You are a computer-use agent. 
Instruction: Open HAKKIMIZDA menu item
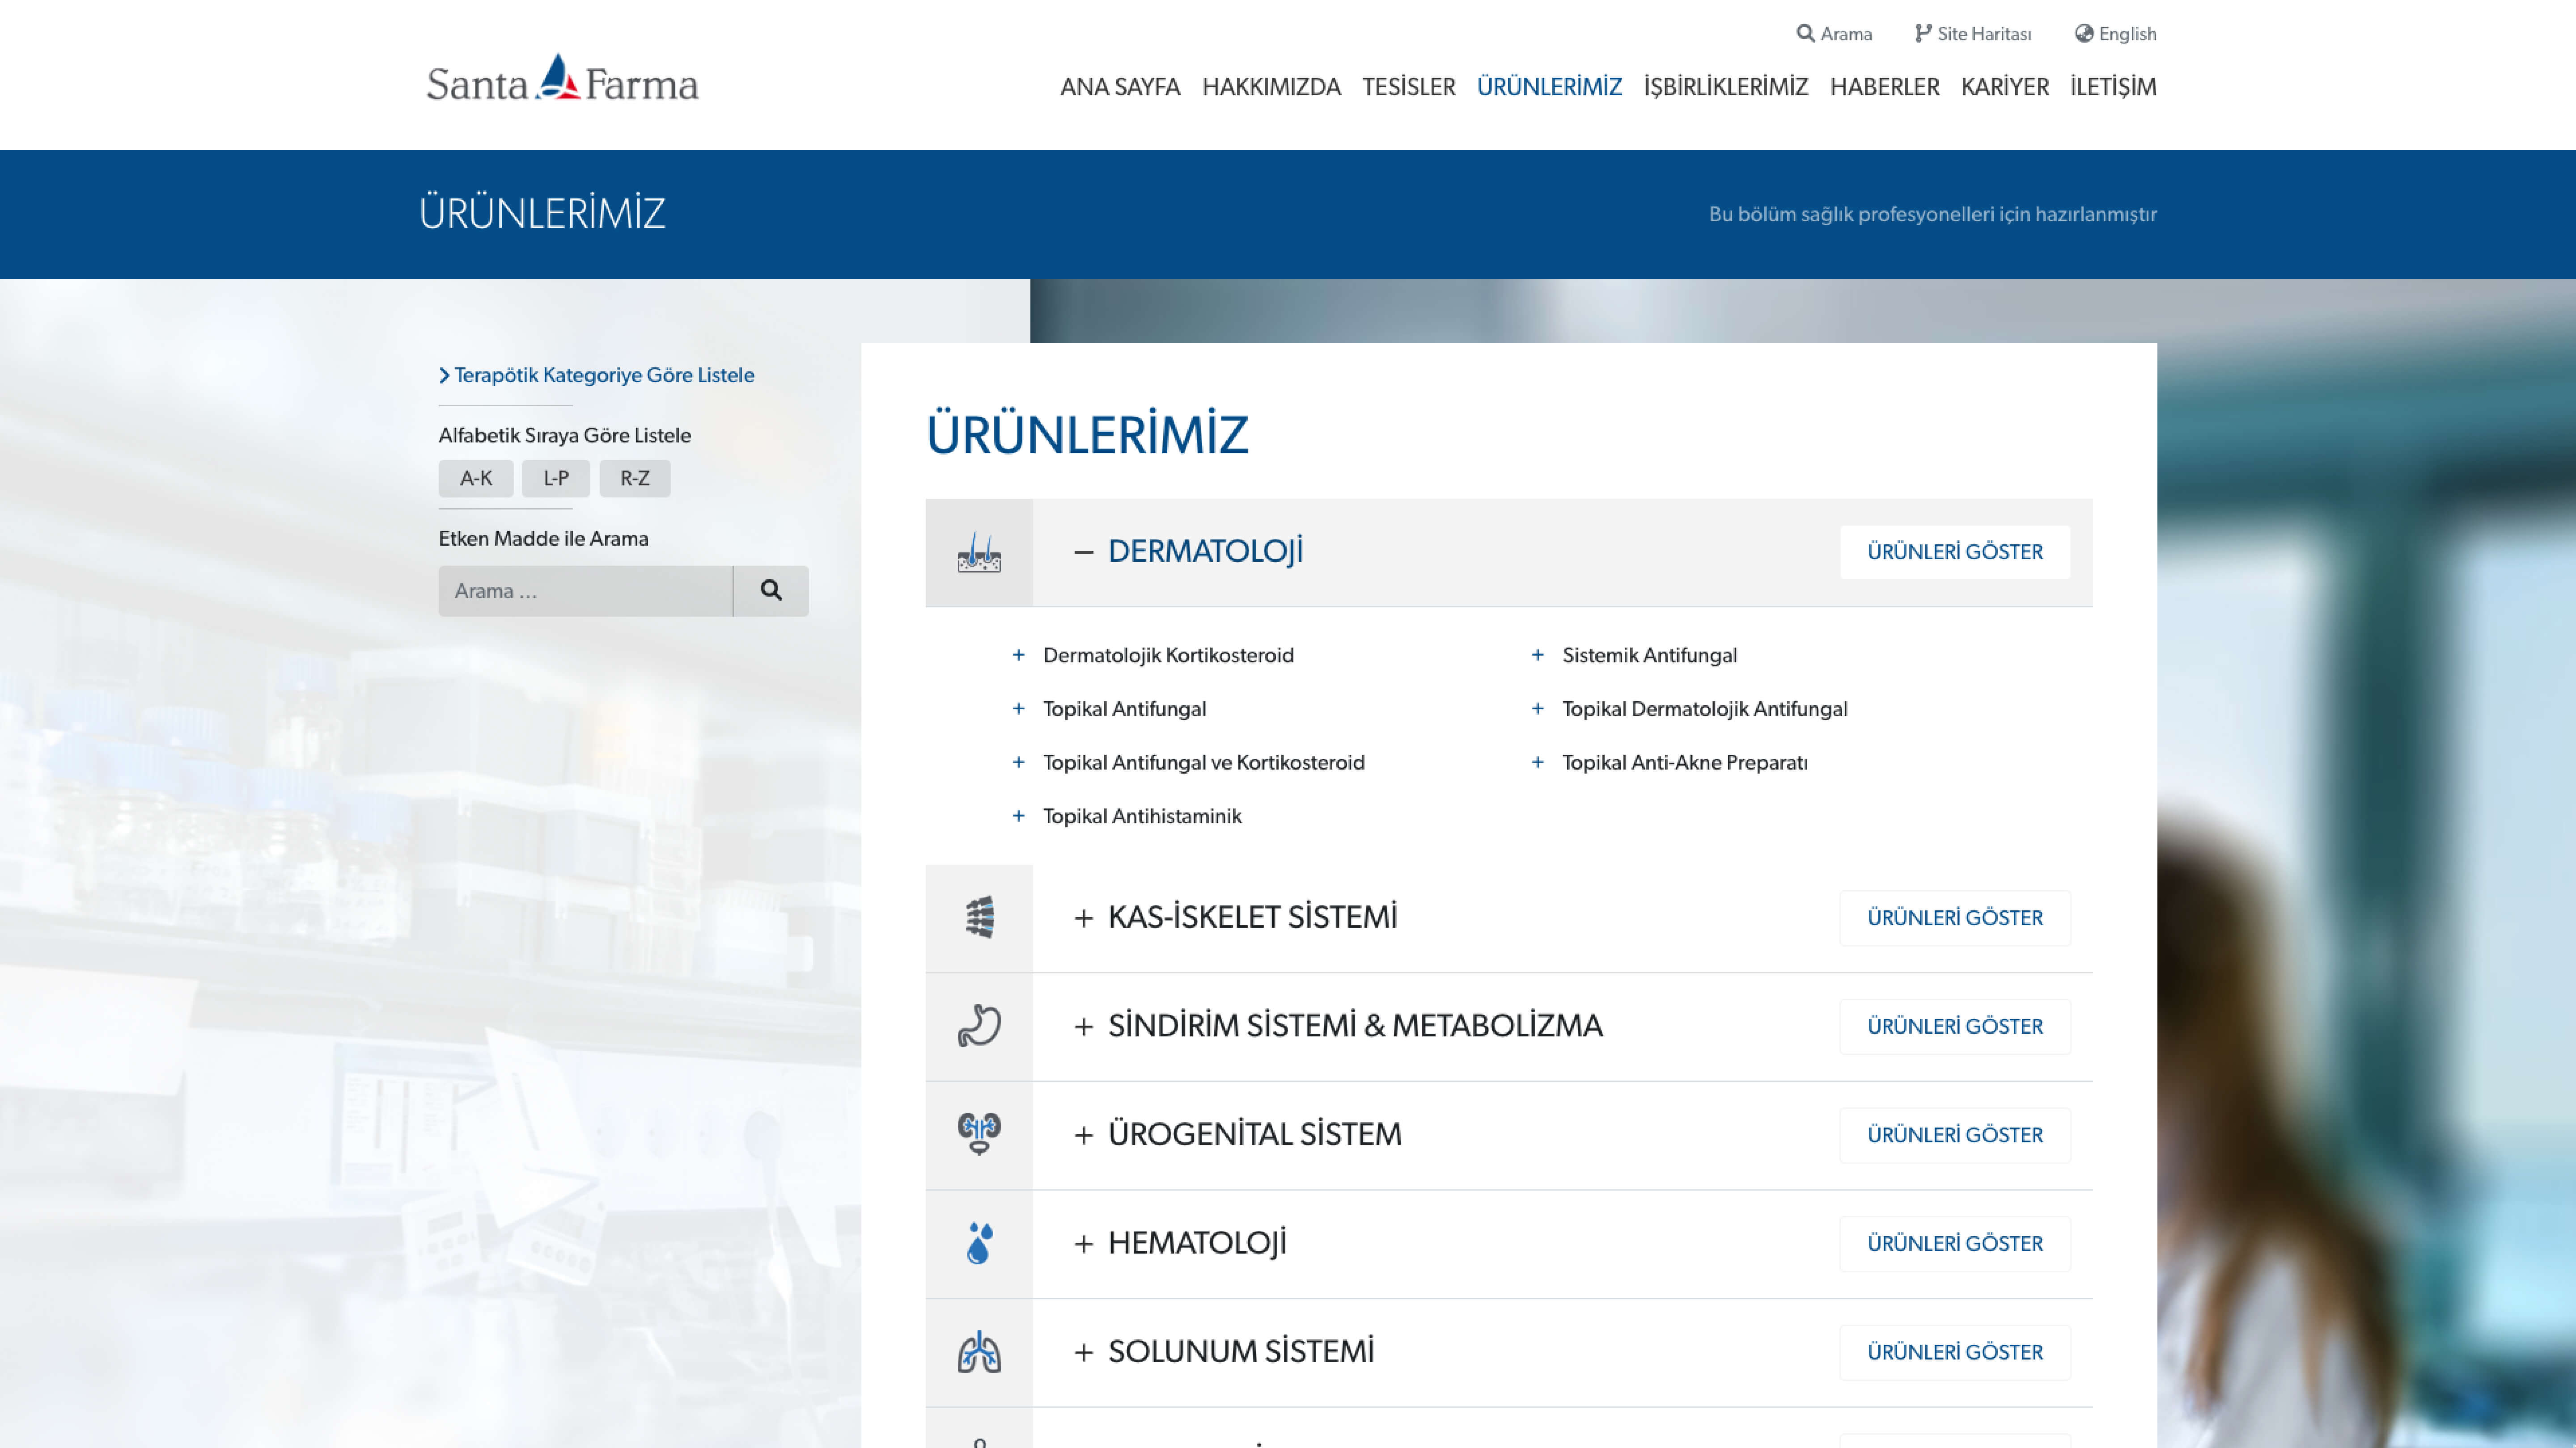click(1271, 87)
